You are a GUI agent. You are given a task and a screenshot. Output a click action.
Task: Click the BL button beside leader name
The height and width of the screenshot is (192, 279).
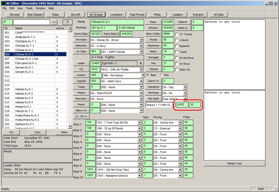tap(141, 63)
